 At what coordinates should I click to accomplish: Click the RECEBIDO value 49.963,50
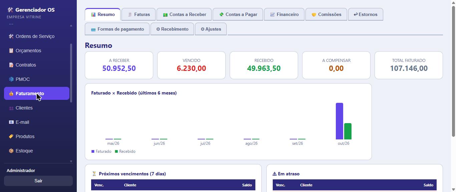[x=264, y=68]
